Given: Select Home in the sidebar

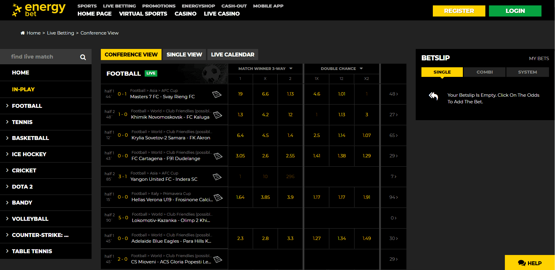Looking at the screenshot, I should 46,73.
